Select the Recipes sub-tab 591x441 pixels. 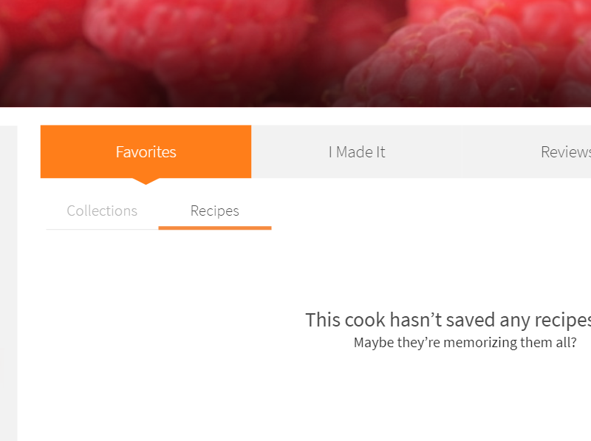pyautogui.click(x=215, y=211)
